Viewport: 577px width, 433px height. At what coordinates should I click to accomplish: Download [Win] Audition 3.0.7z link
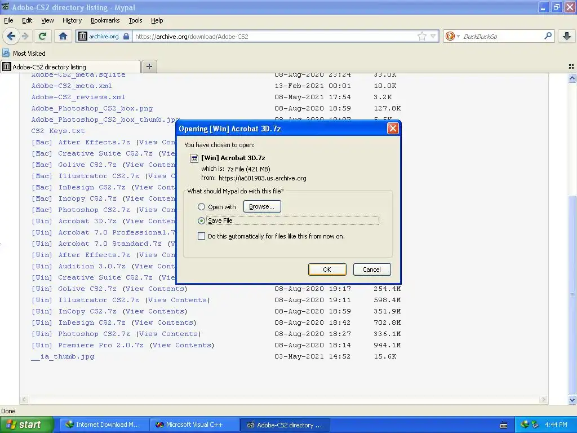pyautogui.click(x=78, y=266)
